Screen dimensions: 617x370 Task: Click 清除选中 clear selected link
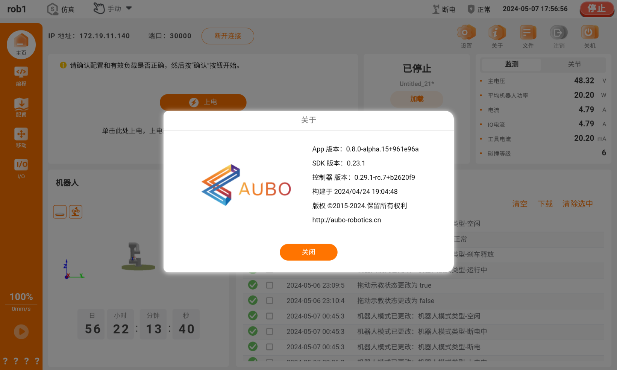coord(578,204)
